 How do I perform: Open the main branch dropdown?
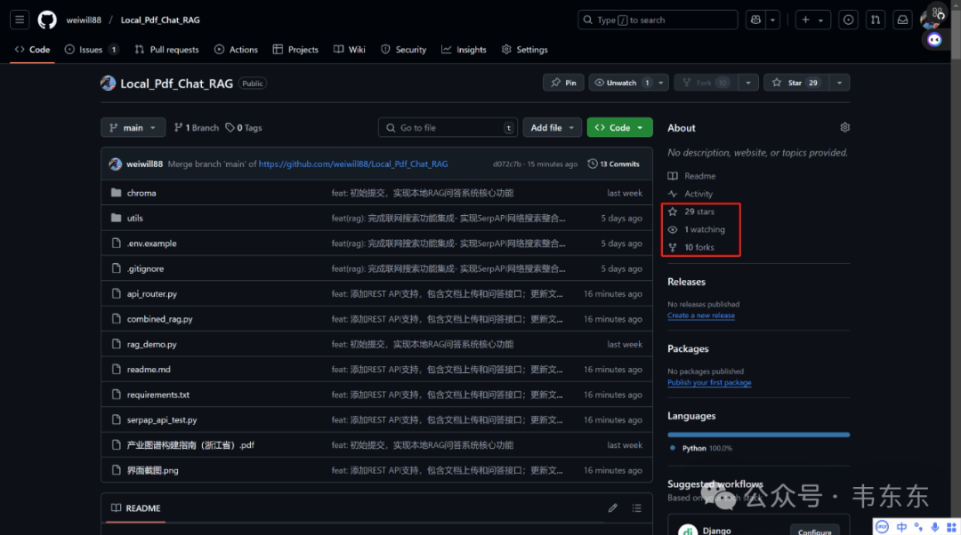(x=133, y=127)
